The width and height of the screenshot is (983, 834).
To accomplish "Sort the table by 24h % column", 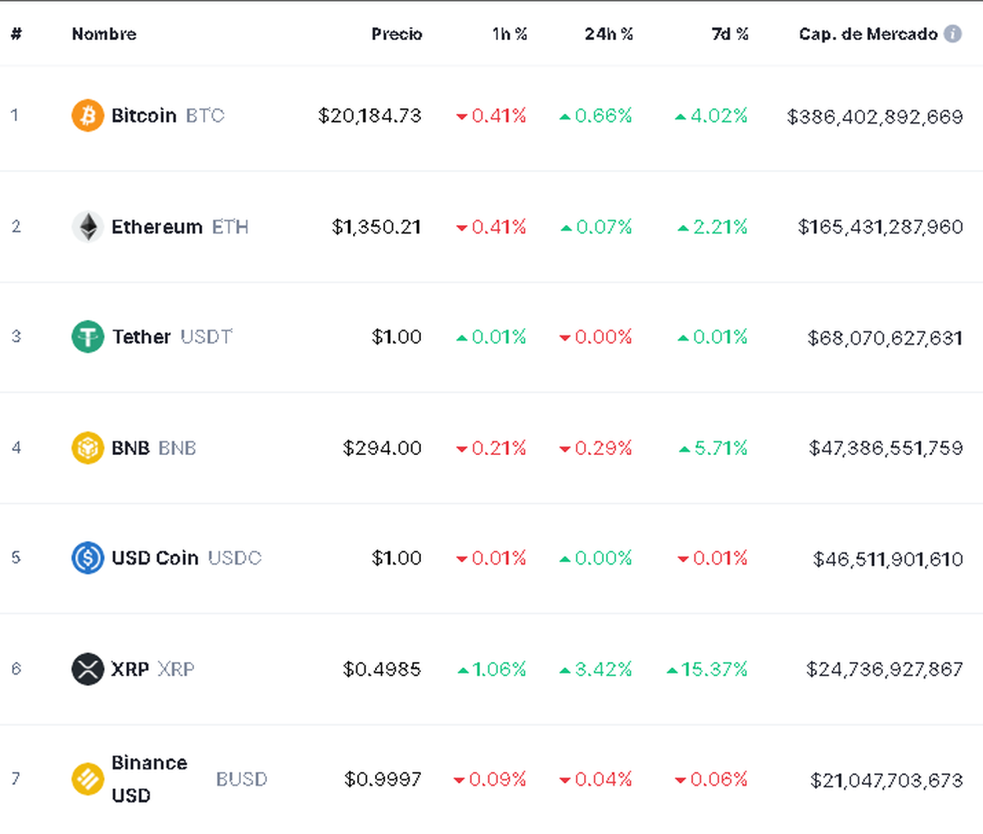I will tap(609, 34).
